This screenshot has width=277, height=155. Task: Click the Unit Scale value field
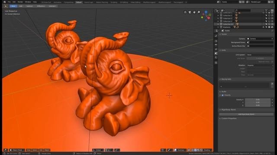[x=260, y=59]
